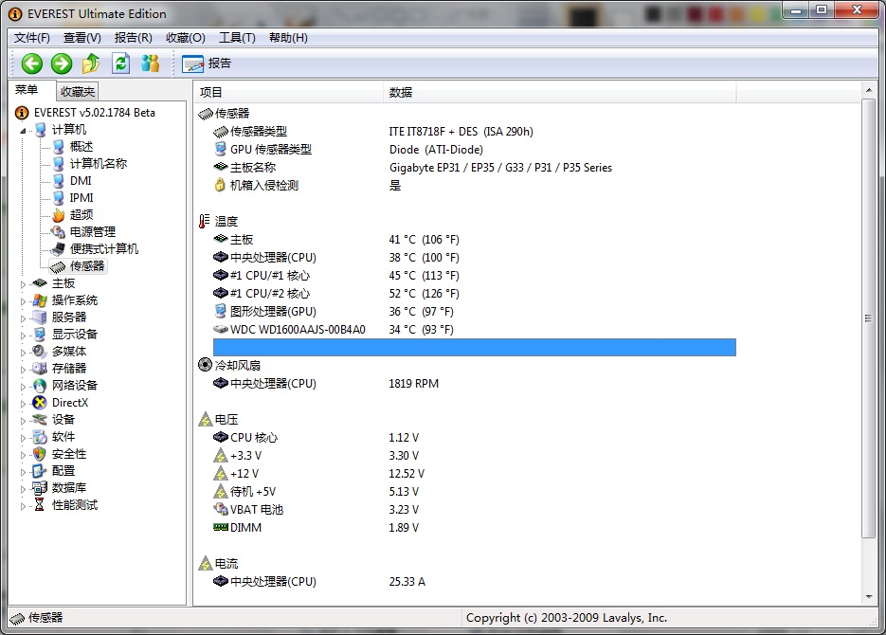886x635 pixels.
Task: Open the 工具(T) menu
Action: (237, 38)
